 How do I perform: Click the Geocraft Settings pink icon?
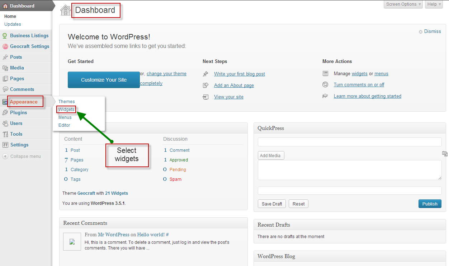point(5,46)
